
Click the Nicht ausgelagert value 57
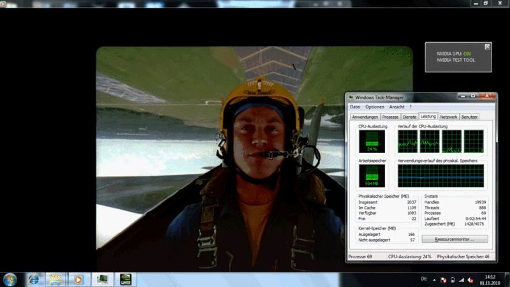412,240
